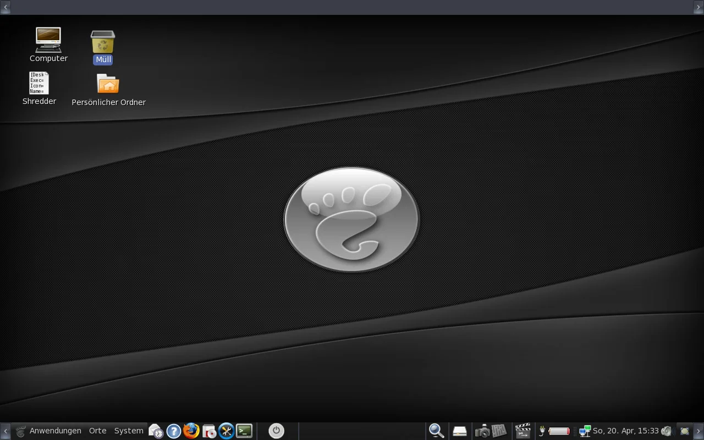Image resolution: width=704 pixels, height=440 pixels.
Task: Click the volume speaker icon
Action: [x=667, y=431]
